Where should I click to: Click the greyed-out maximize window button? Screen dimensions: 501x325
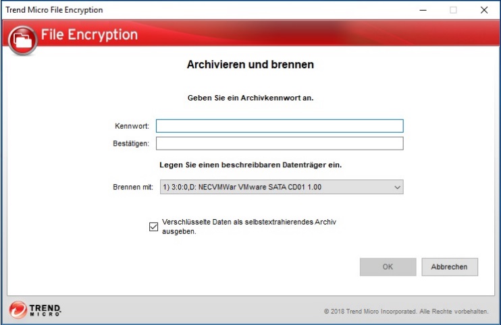point(453,10)
